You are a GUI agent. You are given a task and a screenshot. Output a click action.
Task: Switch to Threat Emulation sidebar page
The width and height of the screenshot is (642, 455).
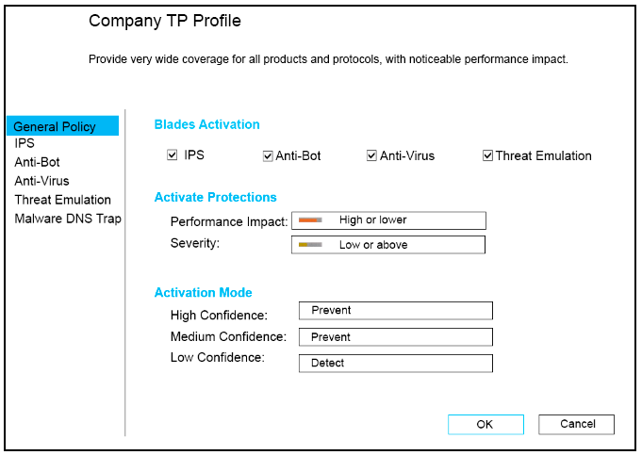pyautogui.click(x=62, y=200)
